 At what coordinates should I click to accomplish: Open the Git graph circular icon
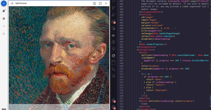pos(114,42)
